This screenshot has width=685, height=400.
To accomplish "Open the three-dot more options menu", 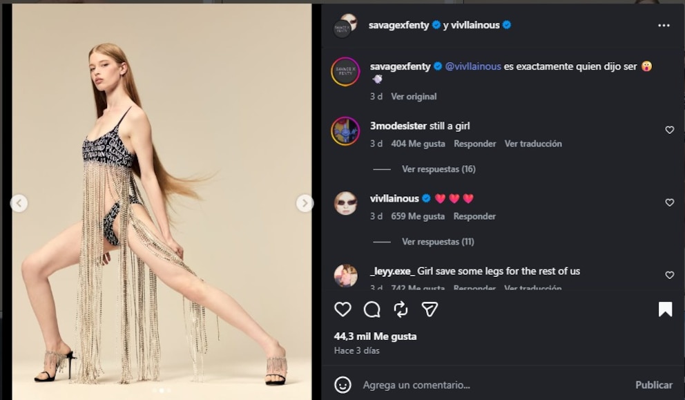I will click(664, 26).
